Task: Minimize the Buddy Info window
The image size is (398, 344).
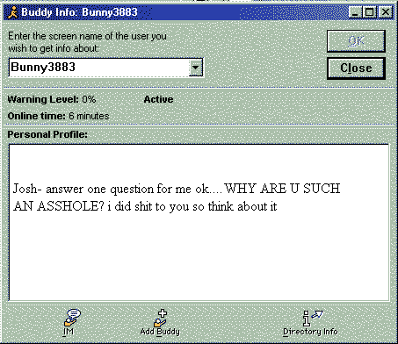Action: tap(355, 12)
